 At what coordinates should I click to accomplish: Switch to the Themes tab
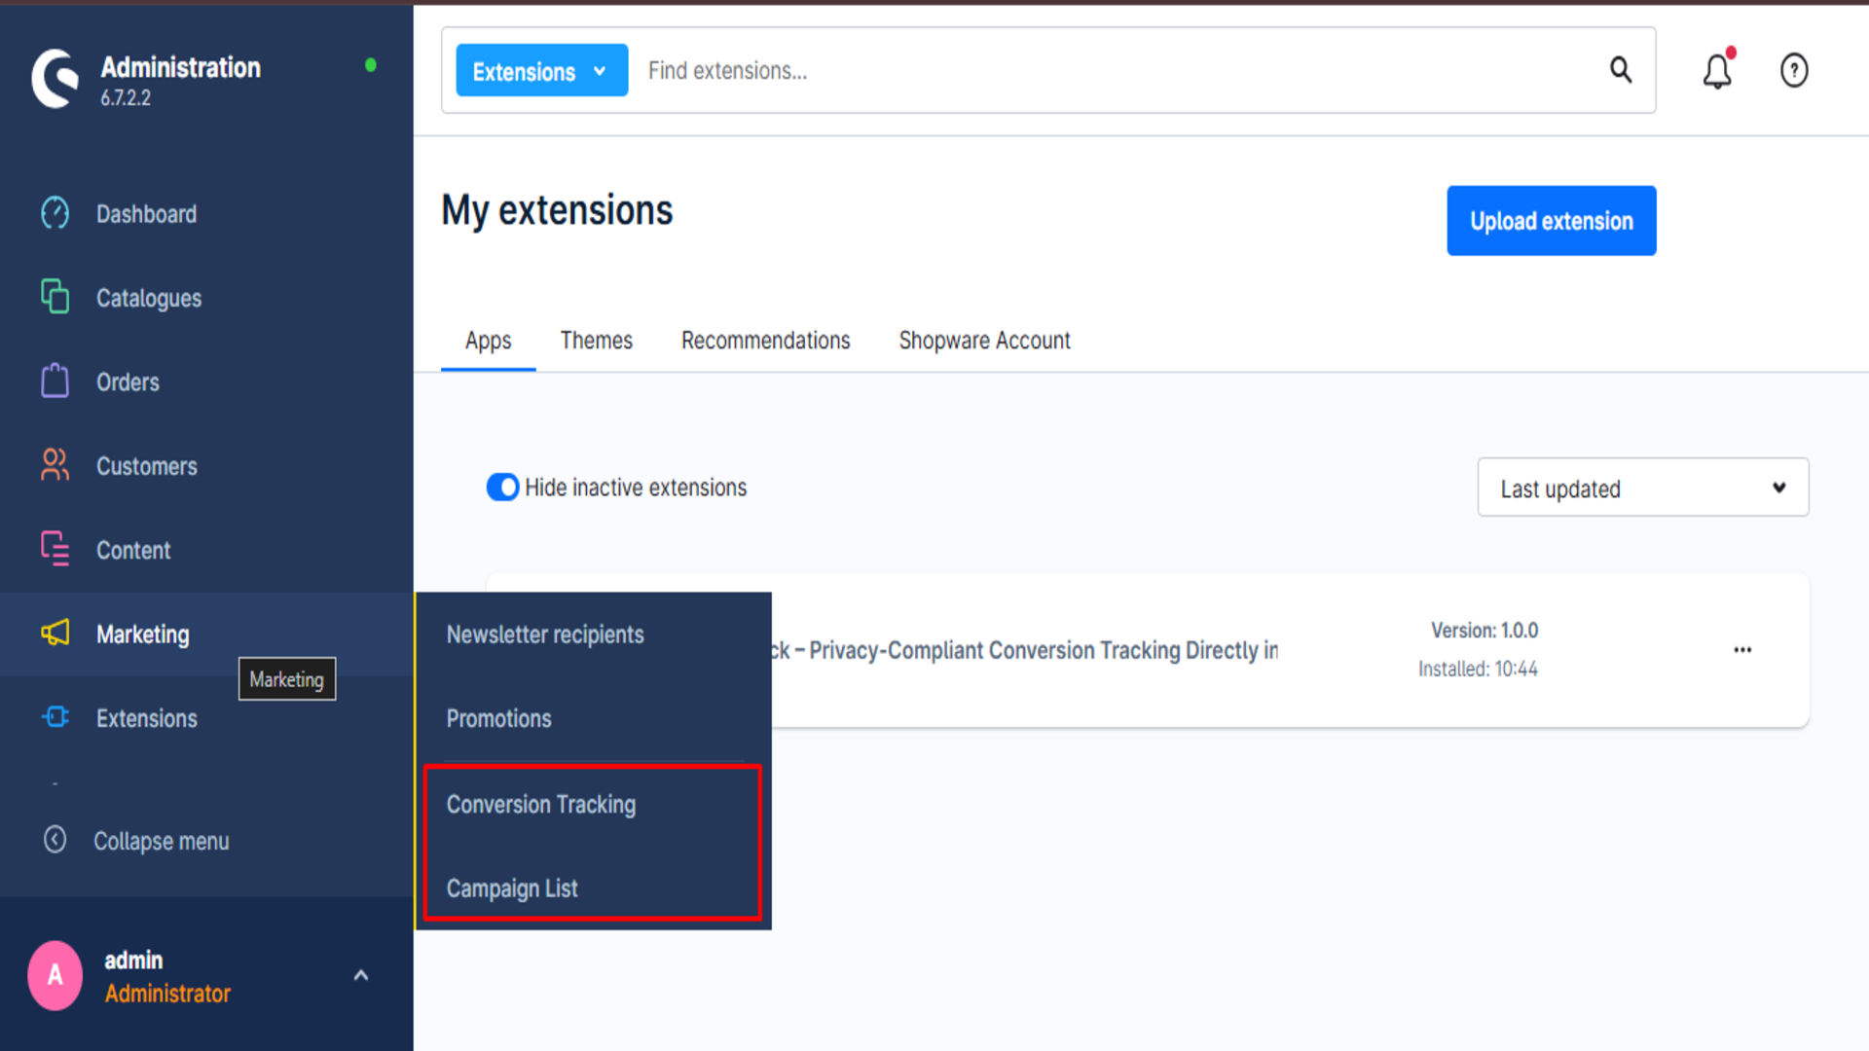(596, 341)
